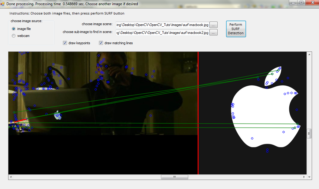319x189 pixels.
Task: Click the horizontal scrollbar left arrow
Action: click(11, 177)
